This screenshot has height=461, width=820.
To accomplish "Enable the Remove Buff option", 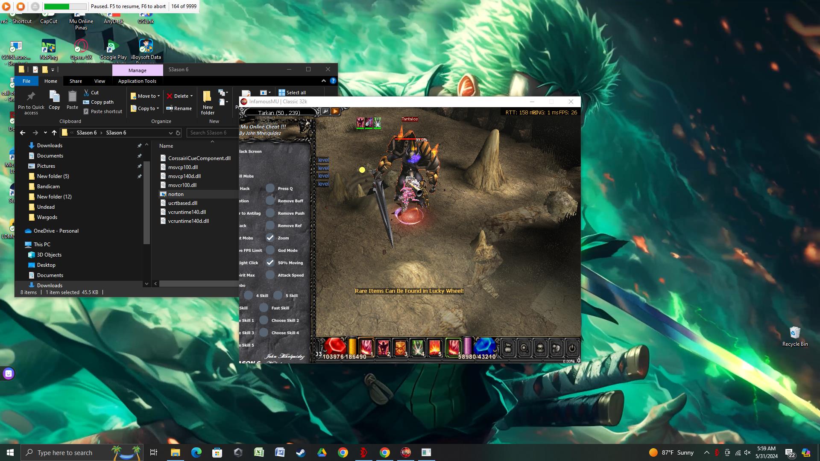I will [x=270, y=201].
